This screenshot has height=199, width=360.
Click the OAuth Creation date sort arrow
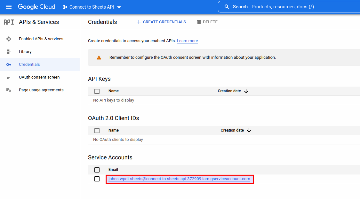coord(249,130)
